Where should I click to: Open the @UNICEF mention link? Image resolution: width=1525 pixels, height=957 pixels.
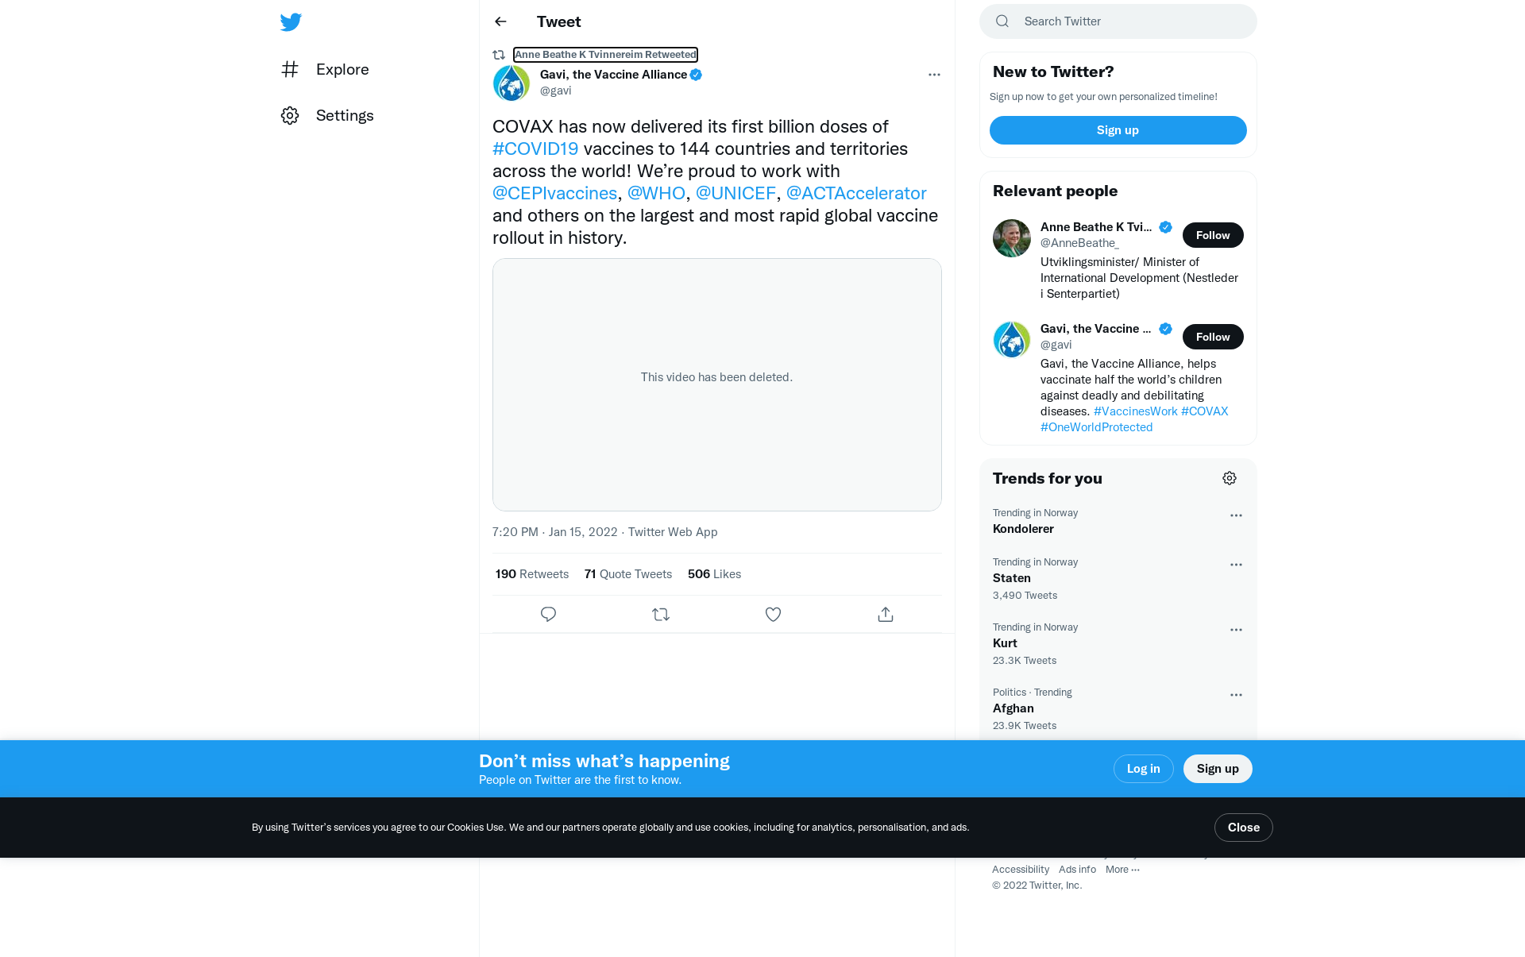(x=735, y=193)
